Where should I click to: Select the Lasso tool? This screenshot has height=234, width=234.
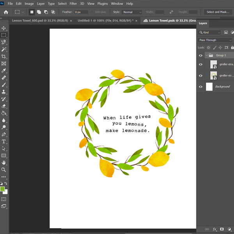click(x=4, y=42)
